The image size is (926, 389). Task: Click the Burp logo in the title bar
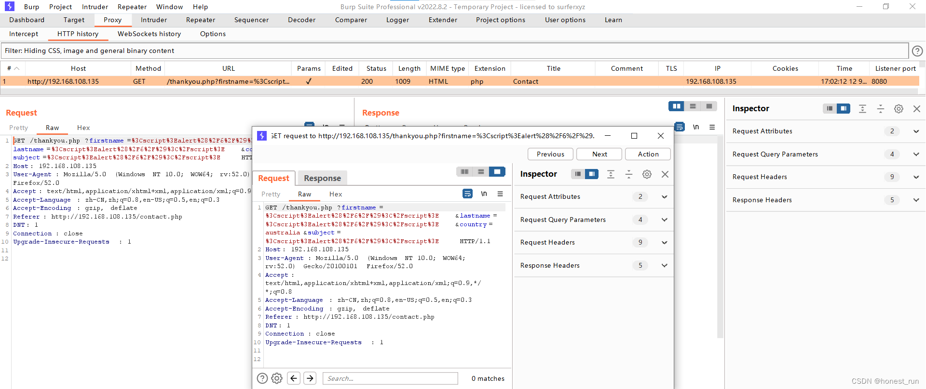10,6
